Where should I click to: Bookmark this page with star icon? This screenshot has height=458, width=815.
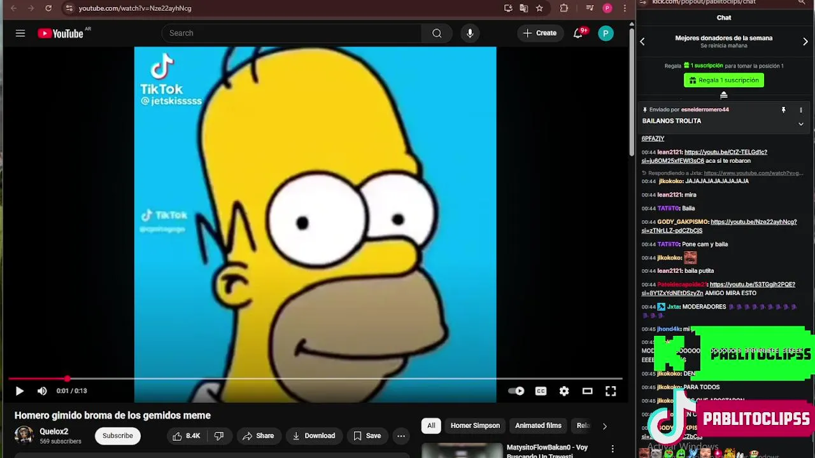539,8
